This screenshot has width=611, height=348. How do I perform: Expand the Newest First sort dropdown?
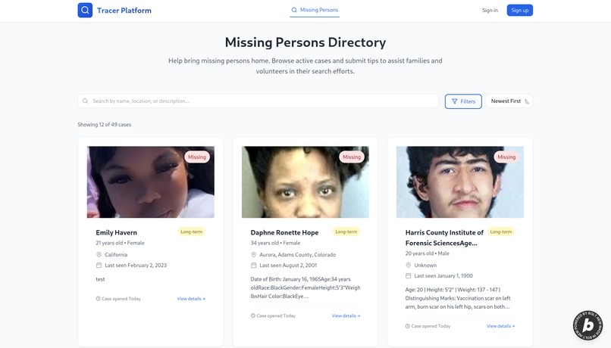[x=509, y=101]
